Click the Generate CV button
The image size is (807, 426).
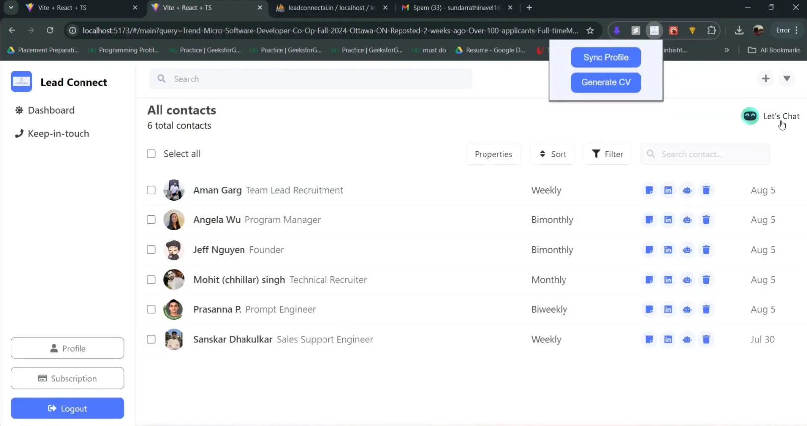[x=606, y=82]
